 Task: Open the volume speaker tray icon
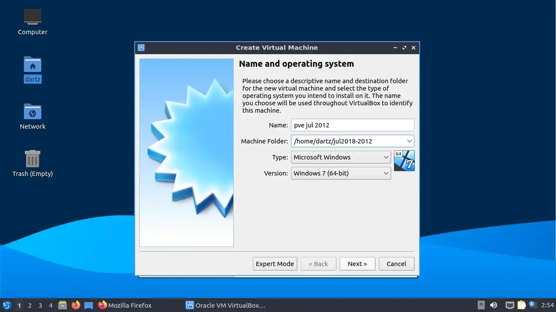click(x=493, y=305)
